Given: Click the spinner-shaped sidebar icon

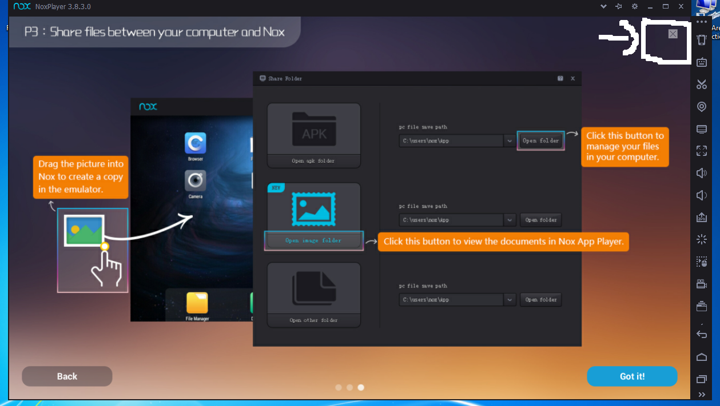Looking at the screenshot, I should click(702, 239).
